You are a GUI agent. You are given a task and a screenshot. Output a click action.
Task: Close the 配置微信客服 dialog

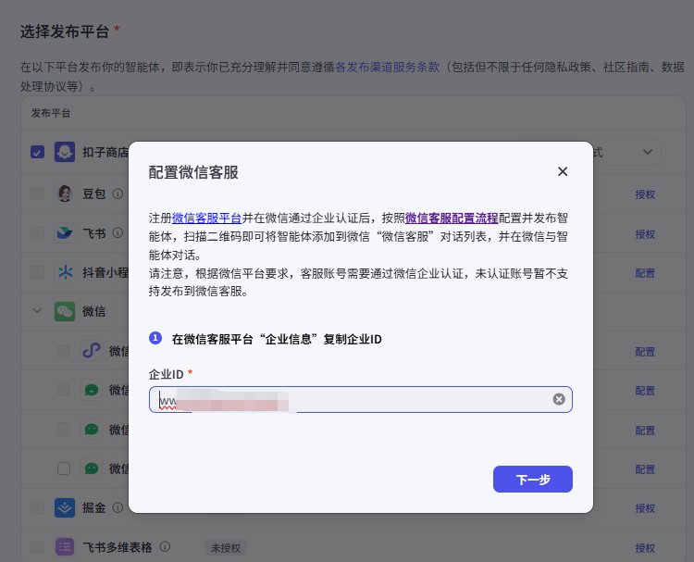pos(563,171)
